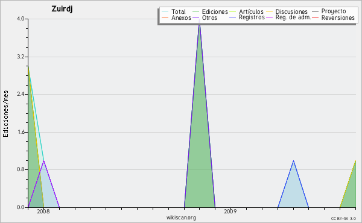
Task: Click the wikiscan.org credit text
Action: pyautogui.click(x=181, y=218)
